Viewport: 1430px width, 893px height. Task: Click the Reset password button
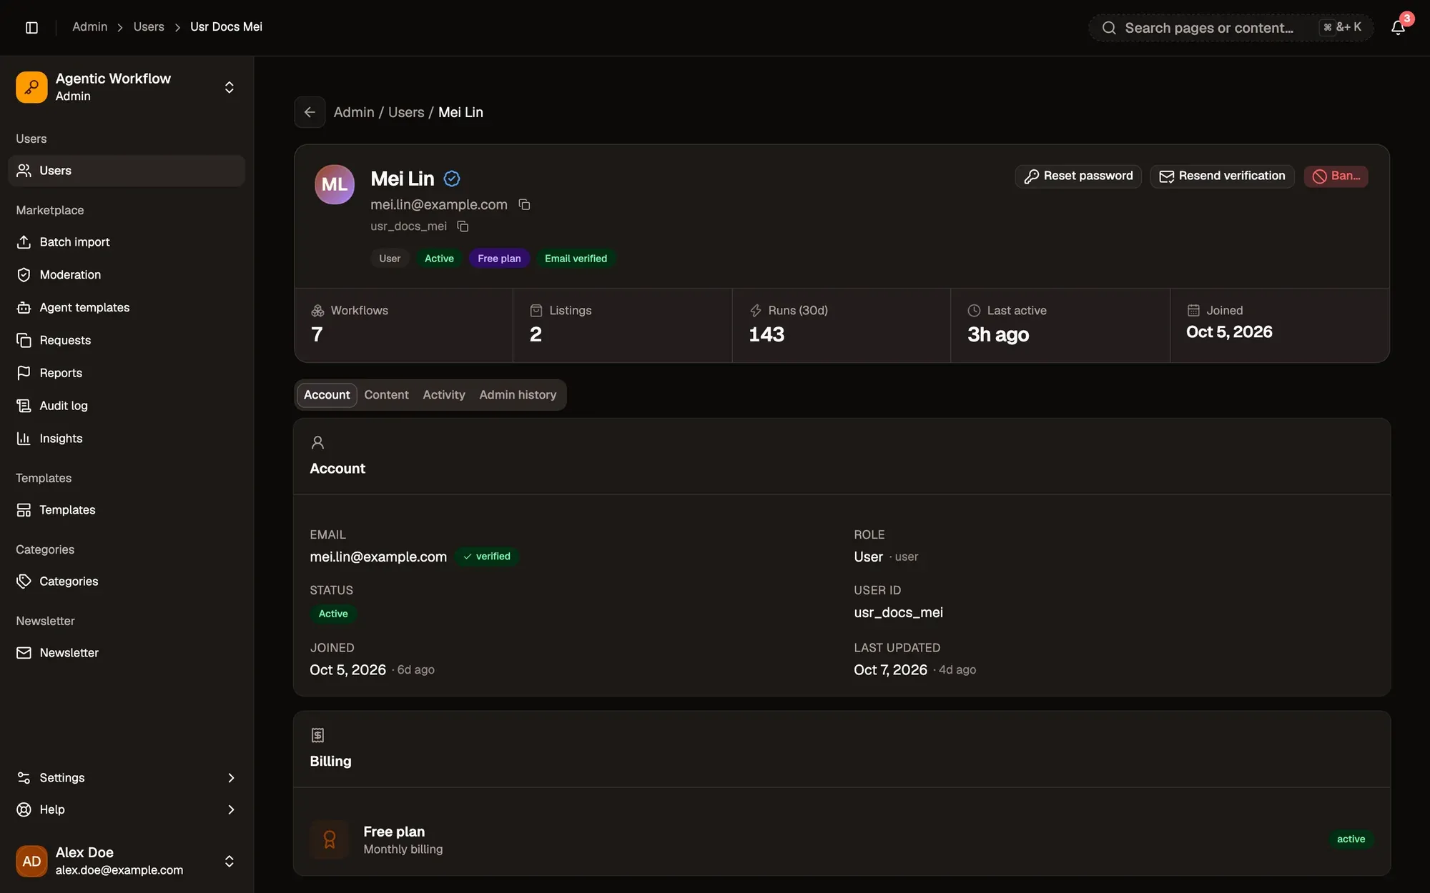[x=1078, y=176]
